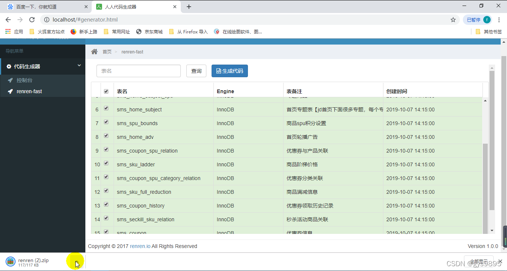Viewport: 507px width, 271px height.
Task: Click the rocket icon next to 控制台
Action: (x=10, y=80)
